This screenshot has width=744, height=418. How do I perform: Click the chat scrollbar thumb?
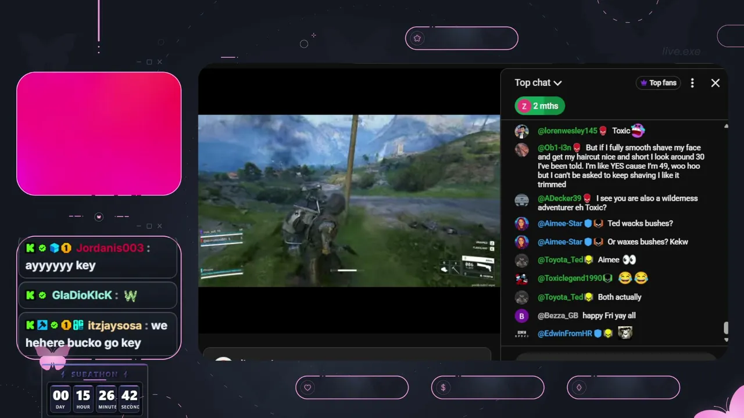(x=725, y=329)
